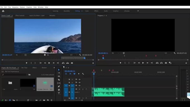This screenshot has height=107, width=190.
Task: Click Source monitor scrubber playhead
Action: (85, 58)
